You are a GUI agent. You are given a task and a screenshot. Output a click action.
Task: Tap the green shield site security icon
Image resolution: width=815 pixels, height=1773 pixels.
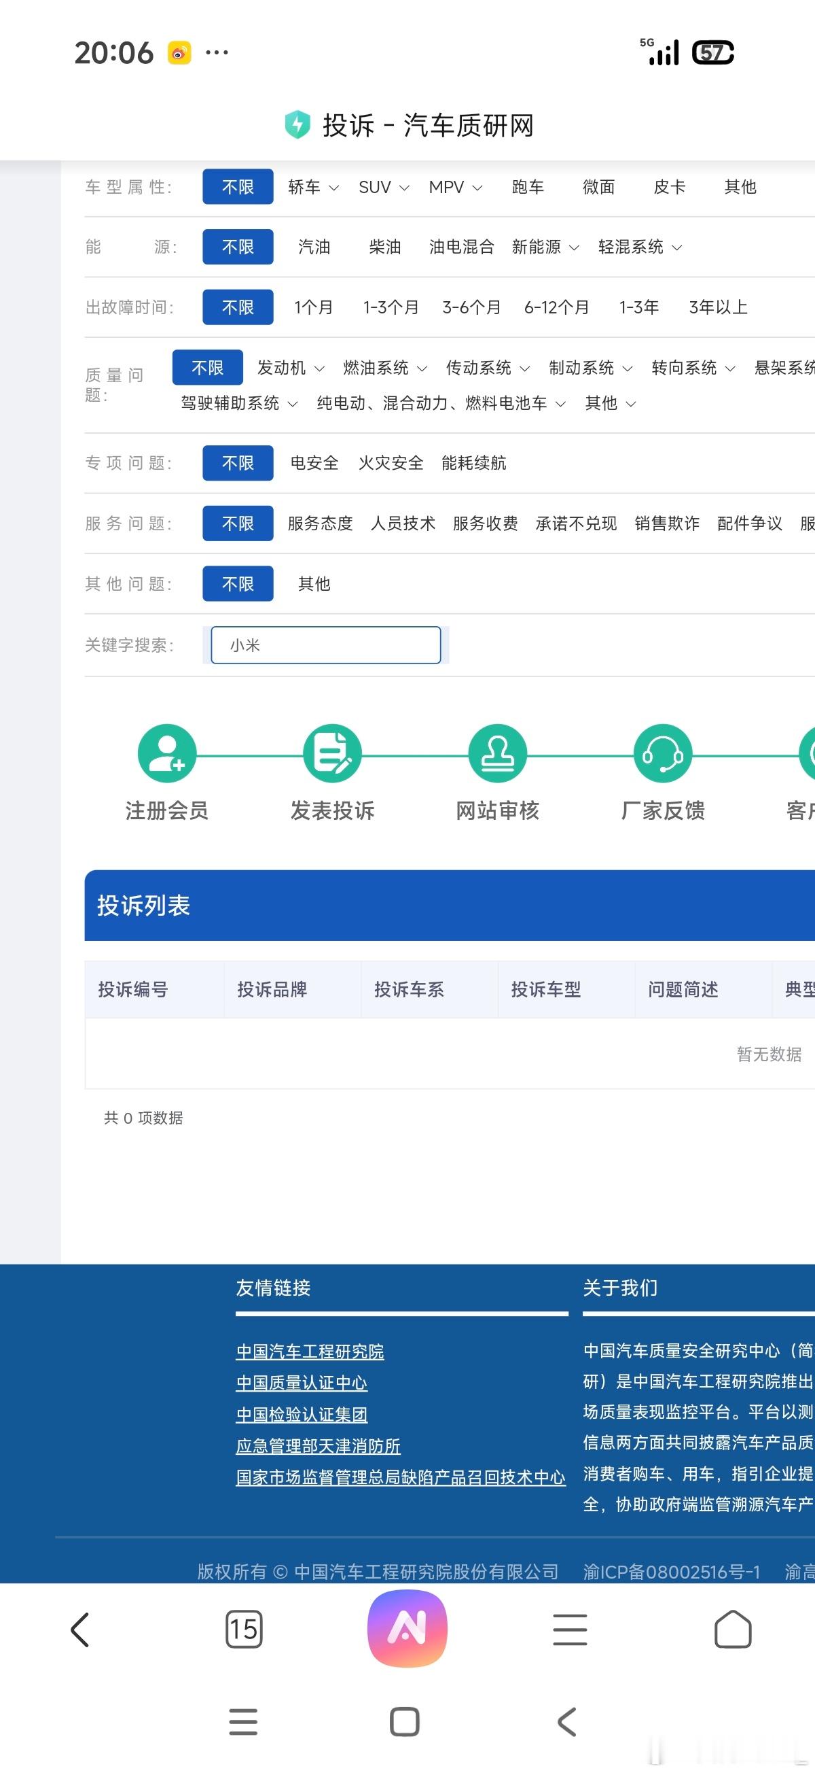coord(297,124)
